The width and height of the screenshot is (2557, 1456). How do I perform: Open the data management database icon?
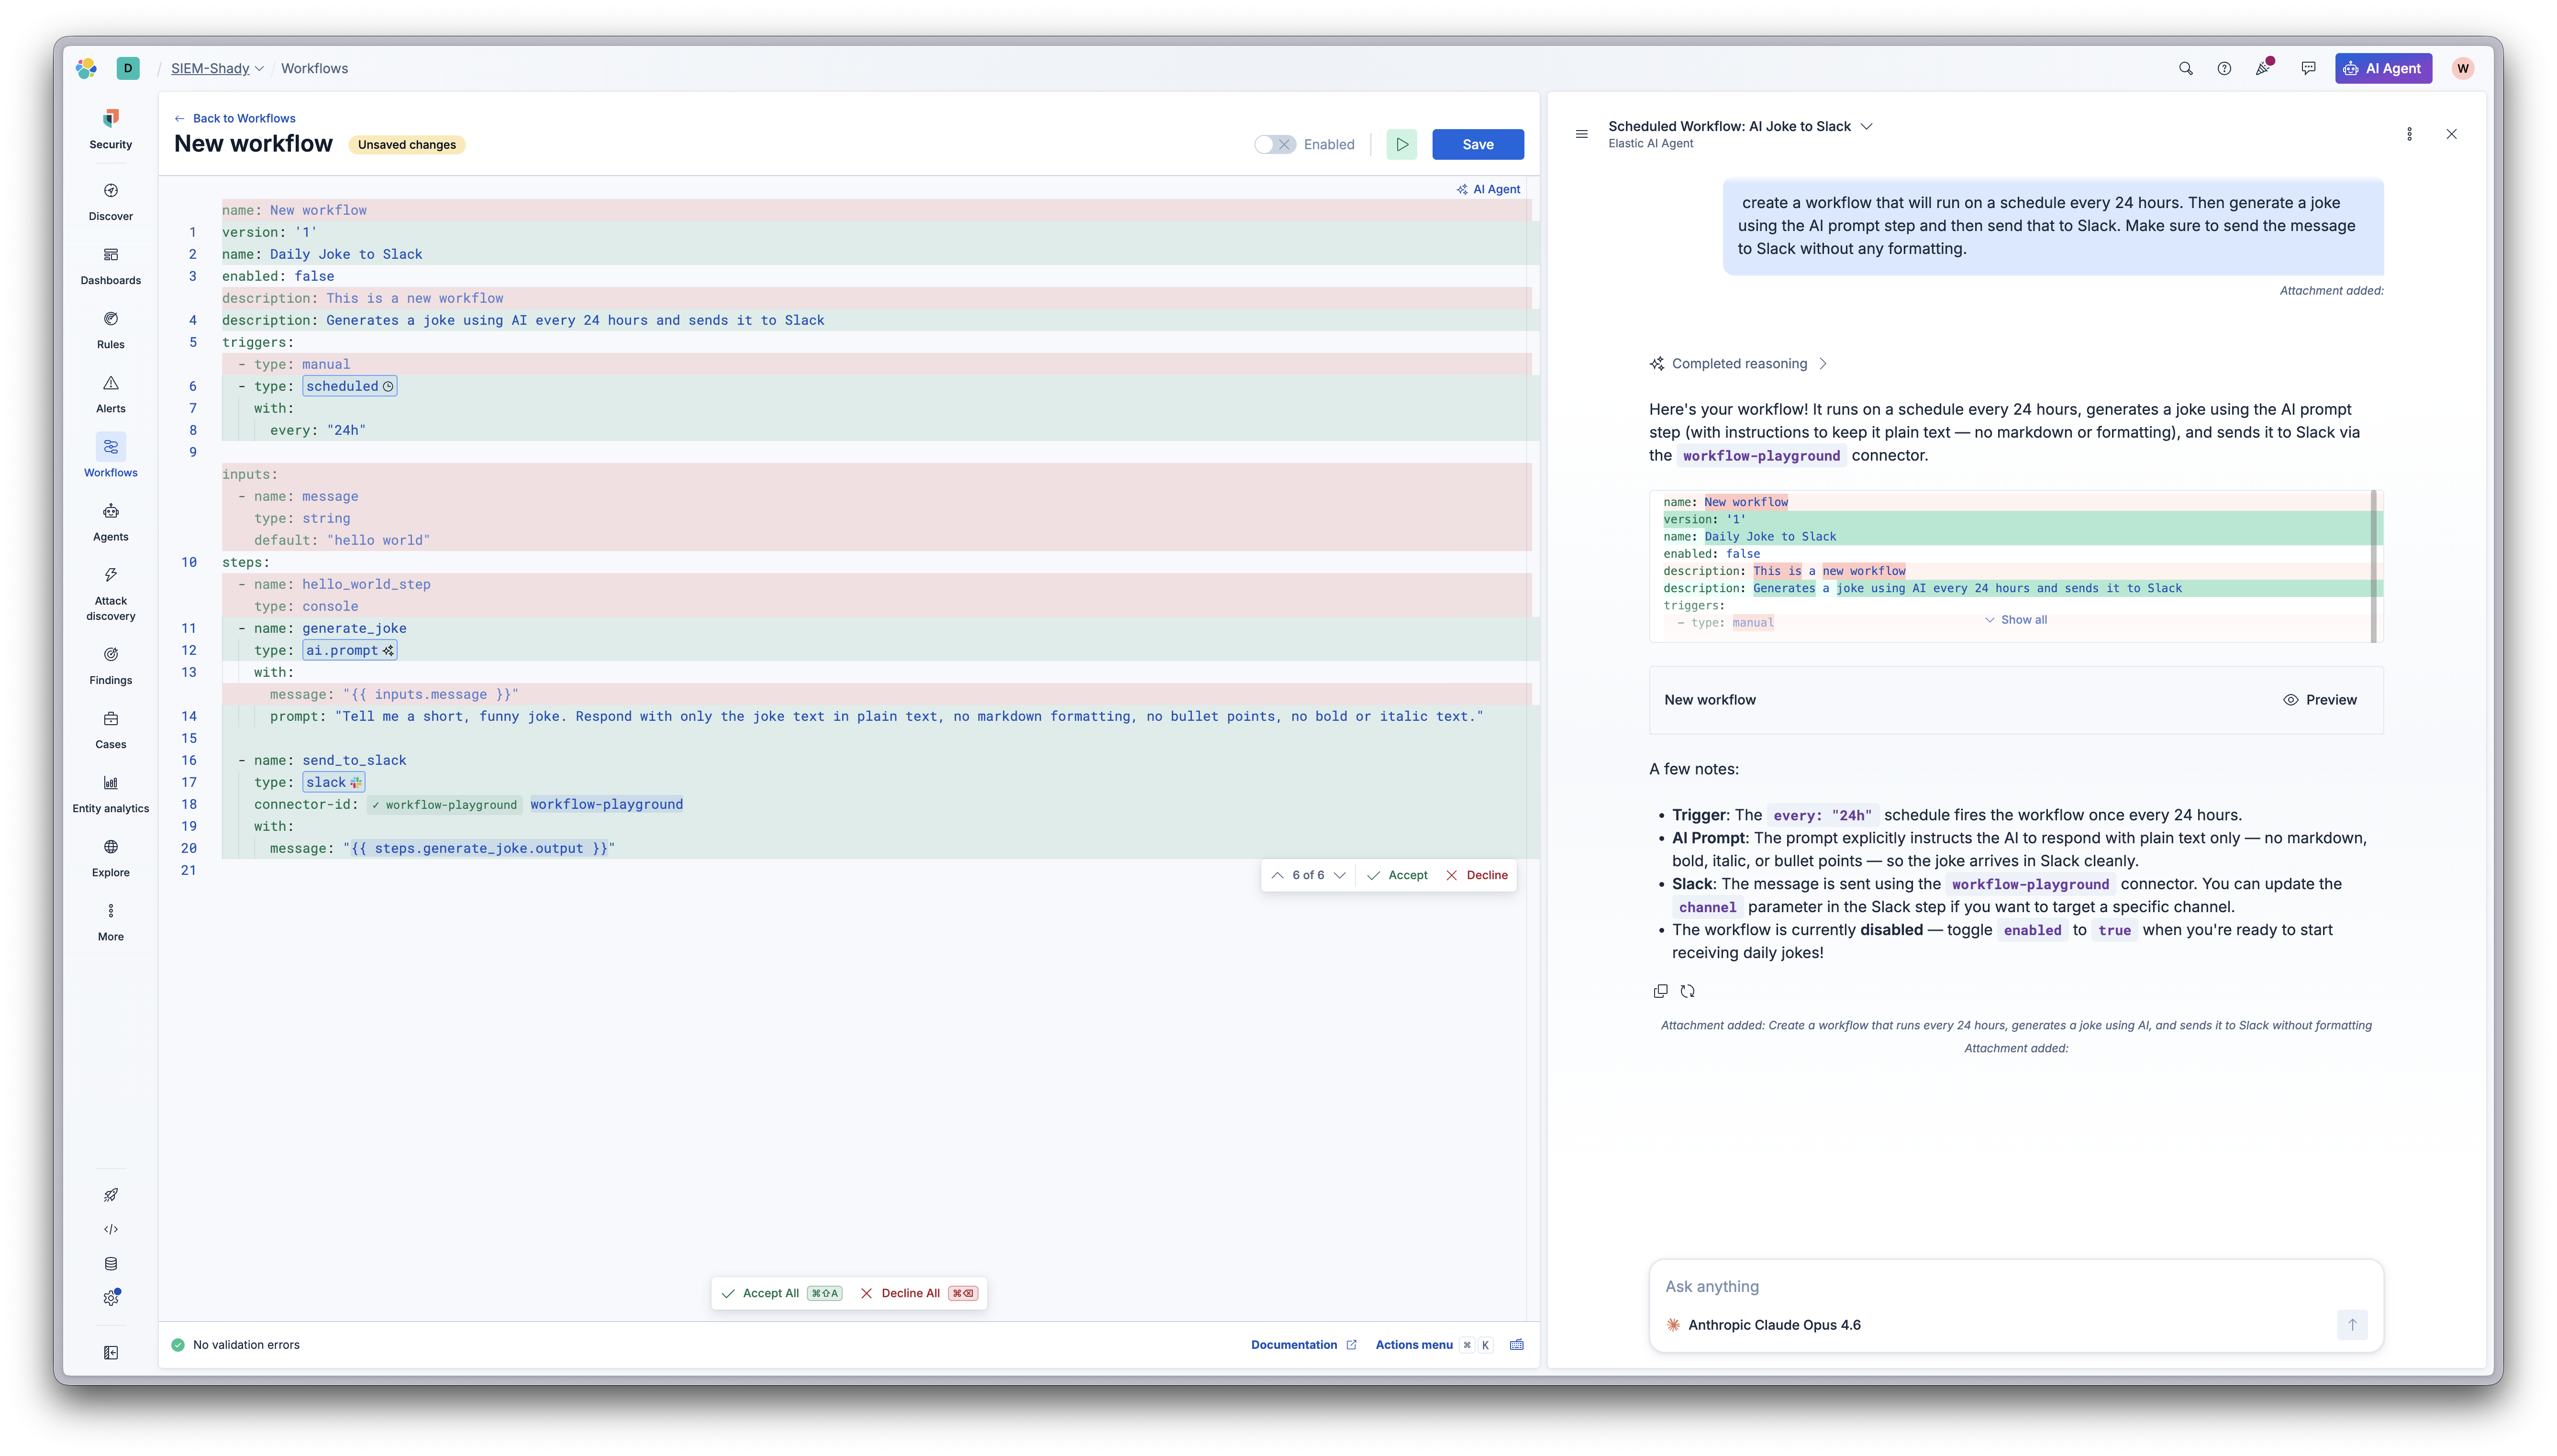pos(111,1263)
